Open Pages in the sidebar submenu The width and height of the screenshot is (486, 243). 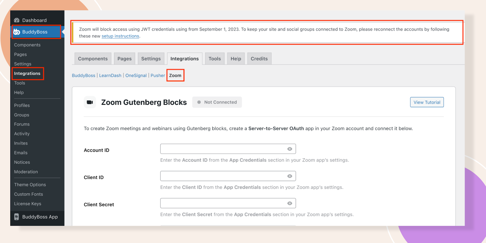[x=20, y=54]
